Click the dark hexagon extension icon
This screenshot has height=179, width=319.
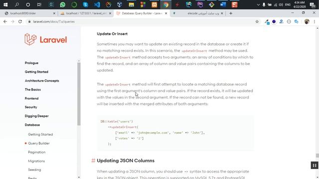pos(274,21)
